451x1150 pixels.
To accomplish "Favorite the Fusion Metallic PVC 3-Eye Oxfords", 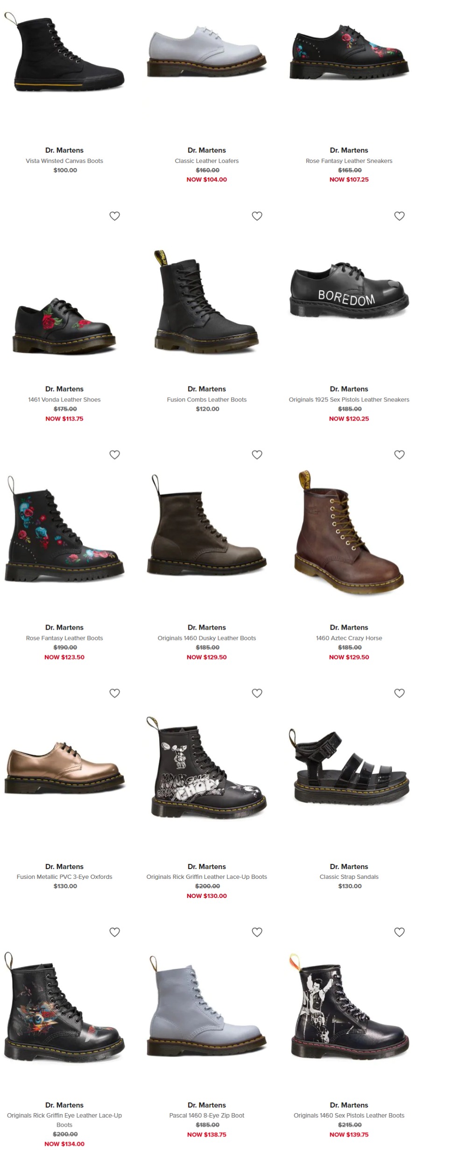I will 114,693.
